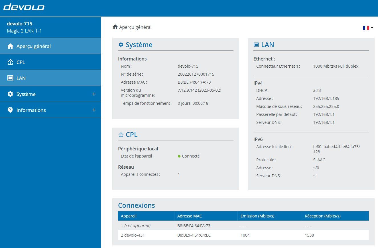Click MAC address B8:BE:F4:51:C4:EC
This screenshot has width=378, height=248.
(x=194, y=235)
